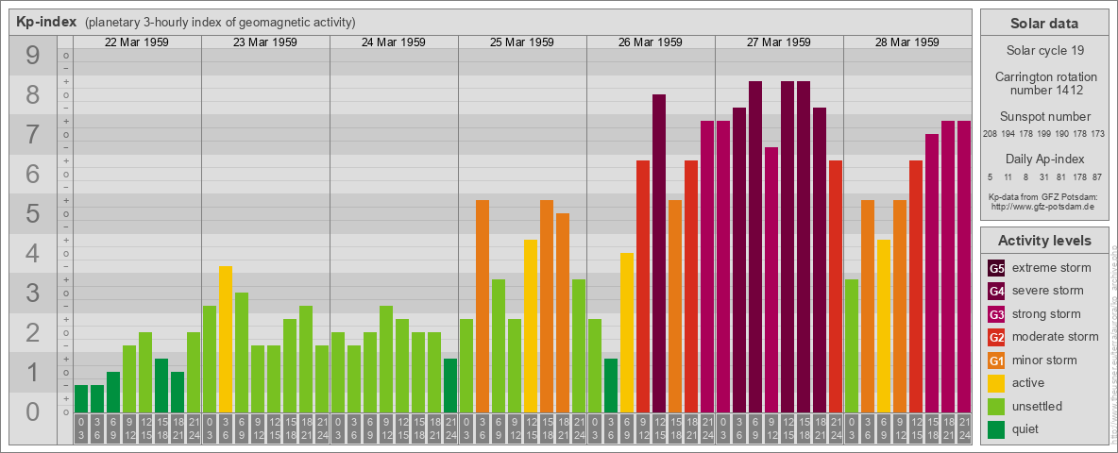The image size is (1118, 453).
Task: Select the G1 minor storm legend icon
Action: click(x=996, y=361)
